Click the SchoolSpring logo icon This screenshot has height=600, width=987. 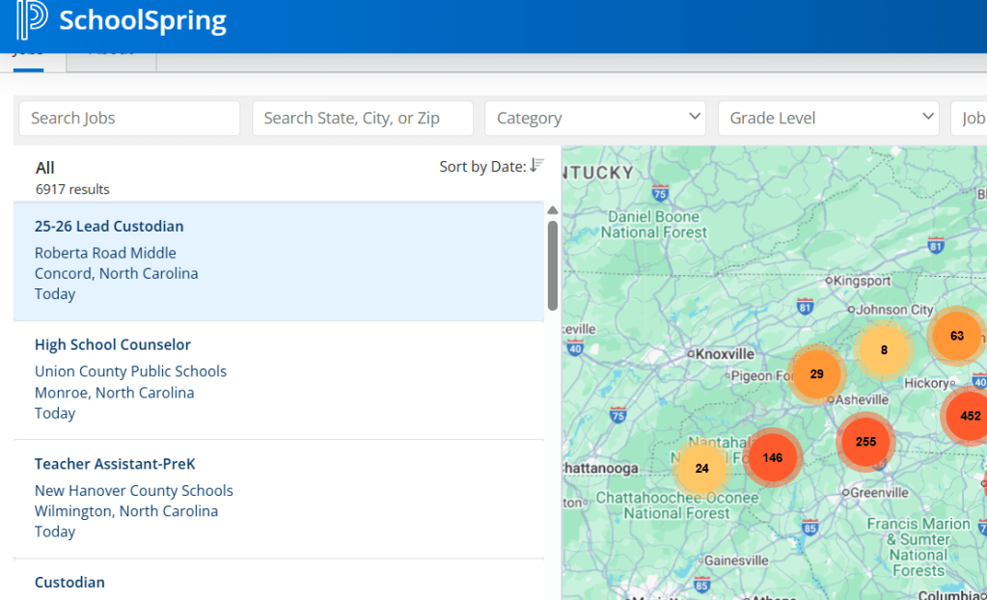point(32,20)
